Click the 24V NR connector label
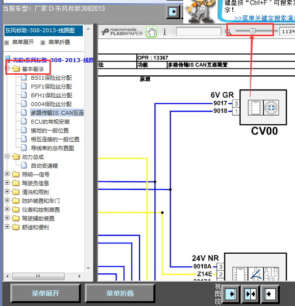 click(205, 258)
